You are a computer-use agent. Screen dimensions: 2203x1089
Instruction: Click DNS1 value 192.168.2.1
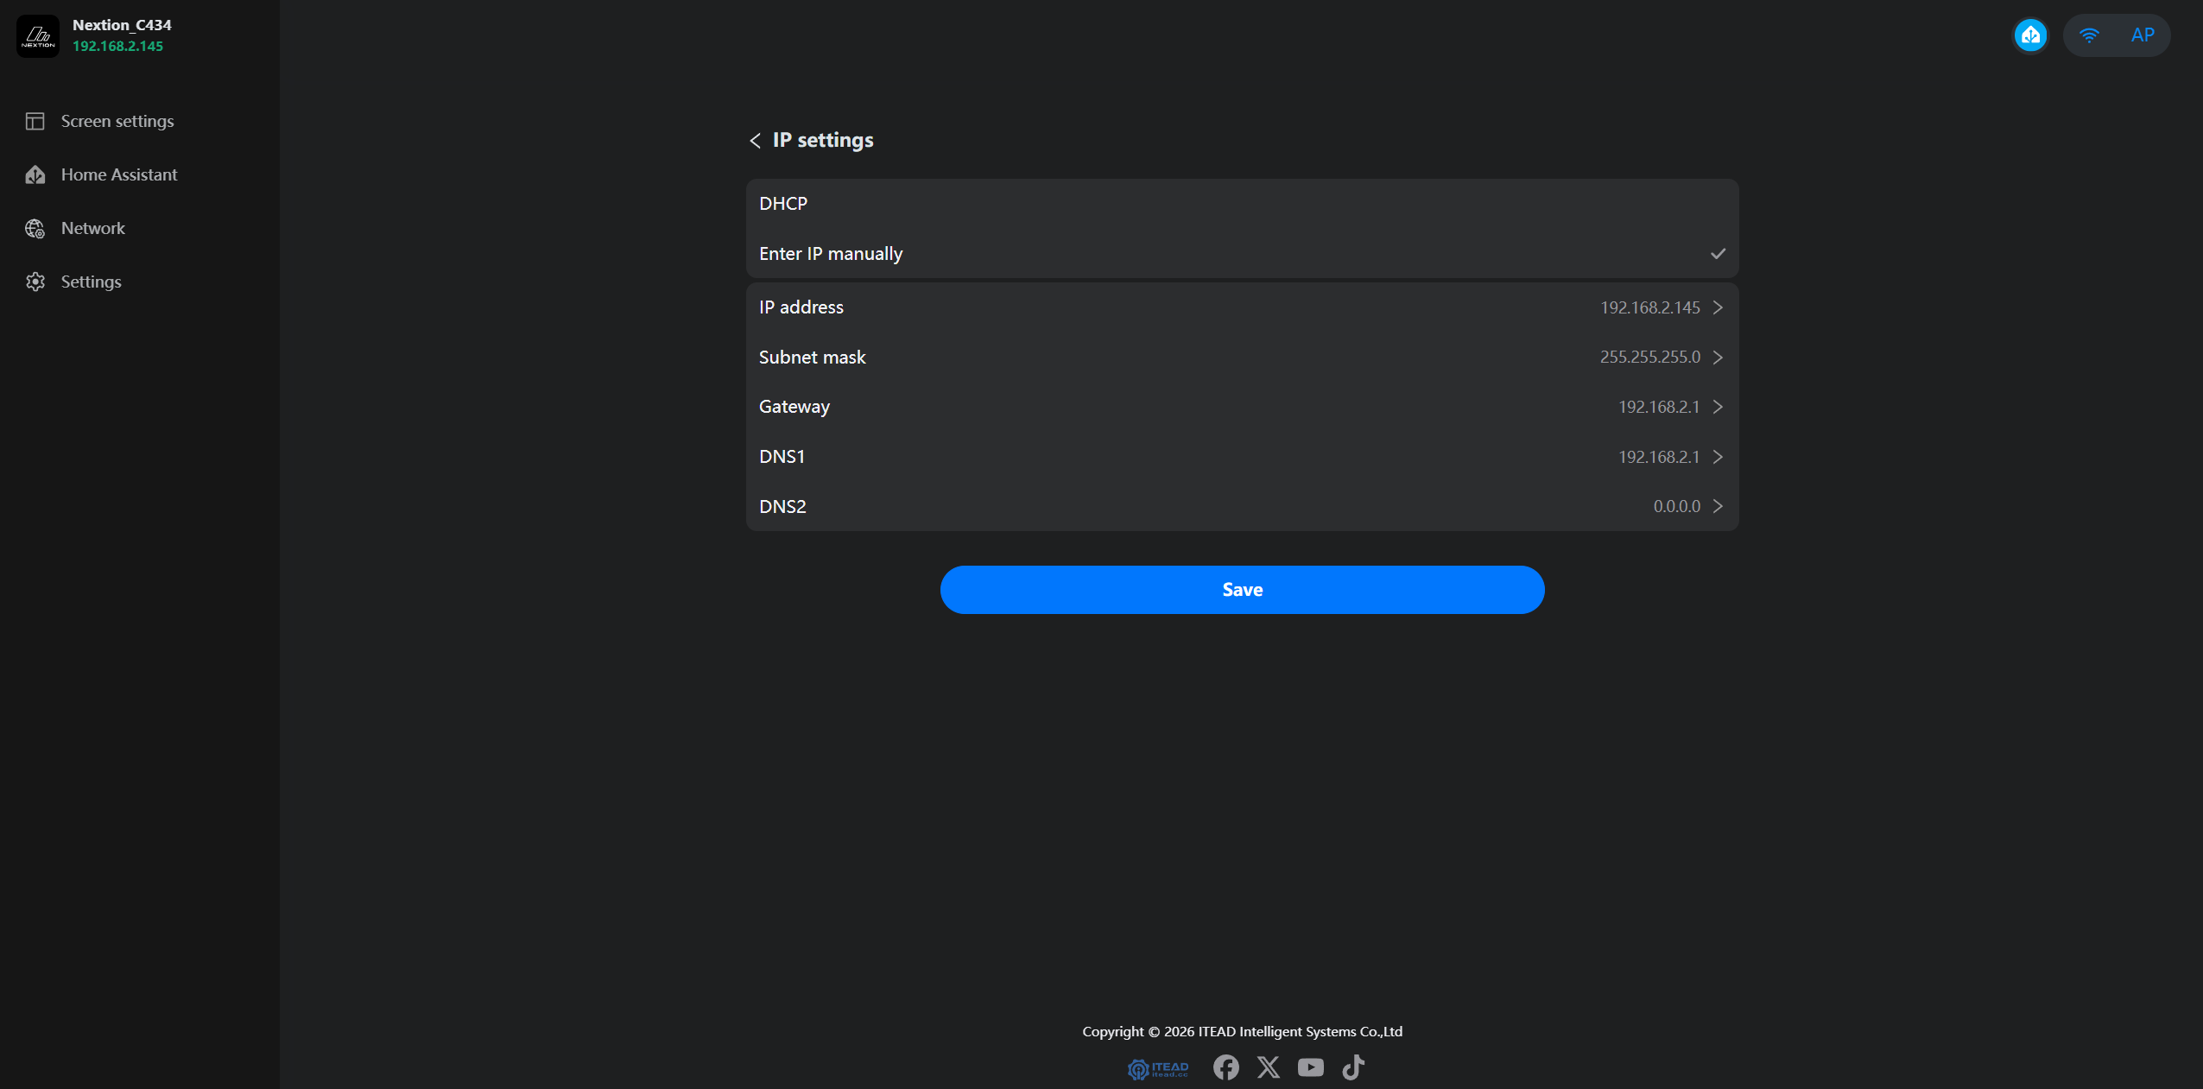1659,457
